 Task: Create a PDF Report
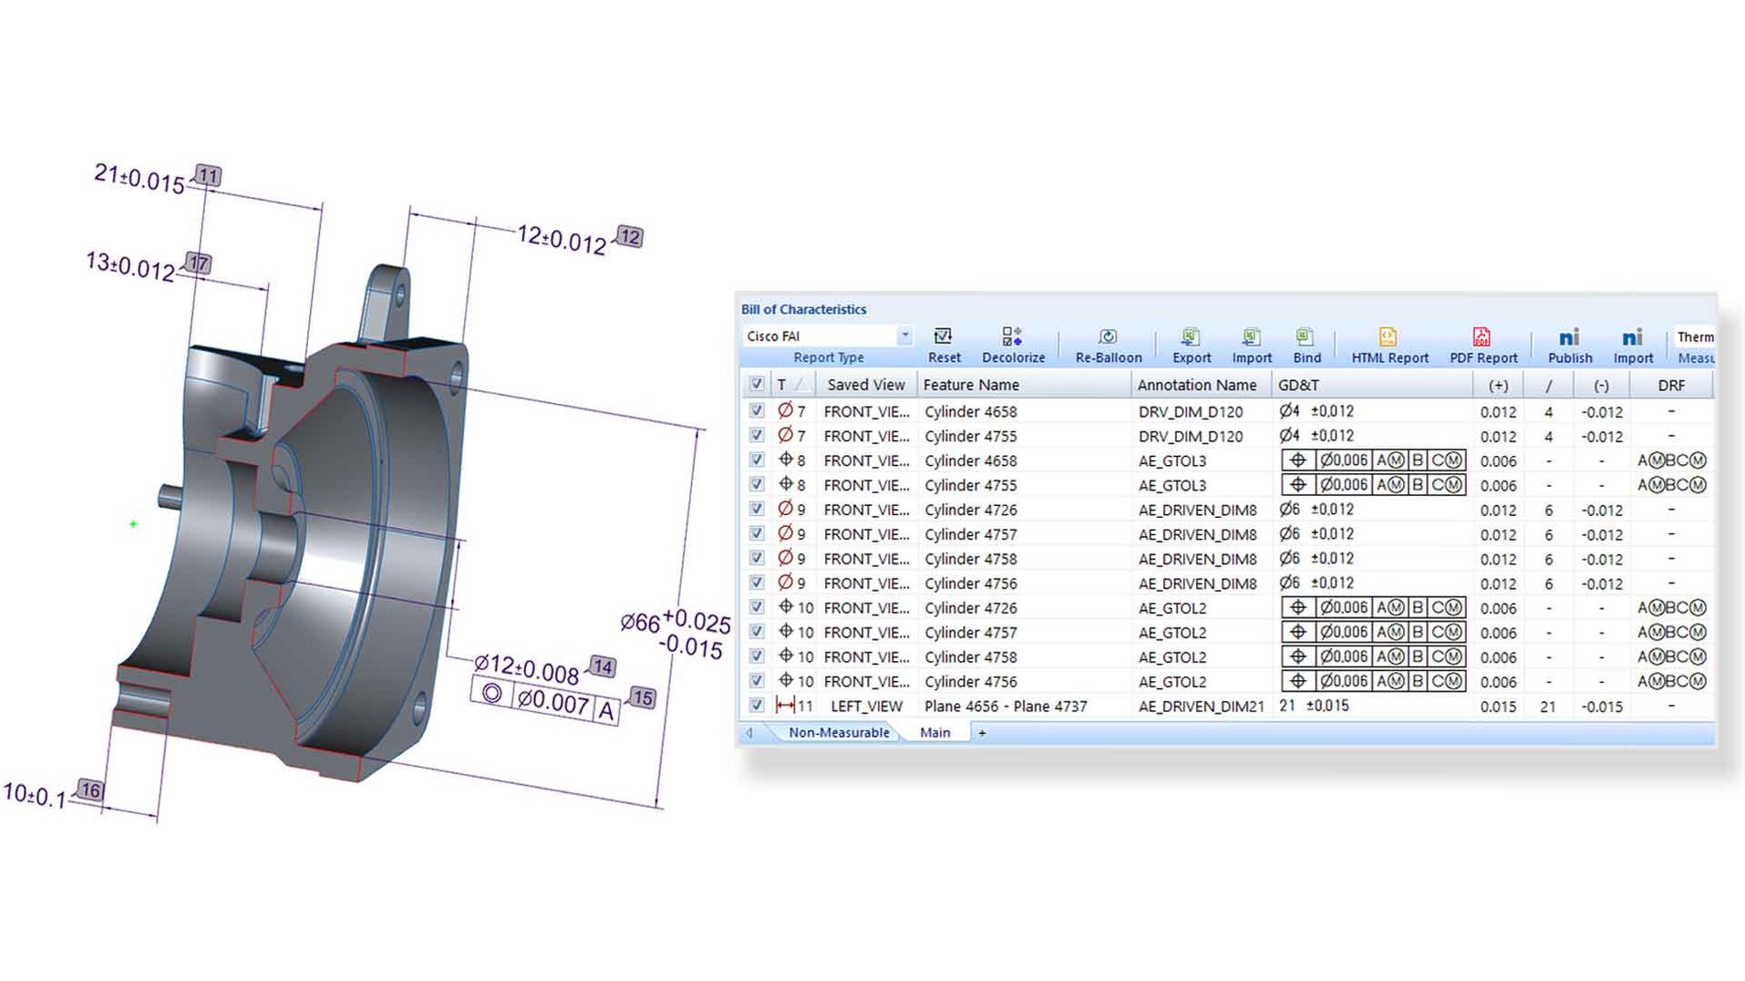pos(1482,337)
